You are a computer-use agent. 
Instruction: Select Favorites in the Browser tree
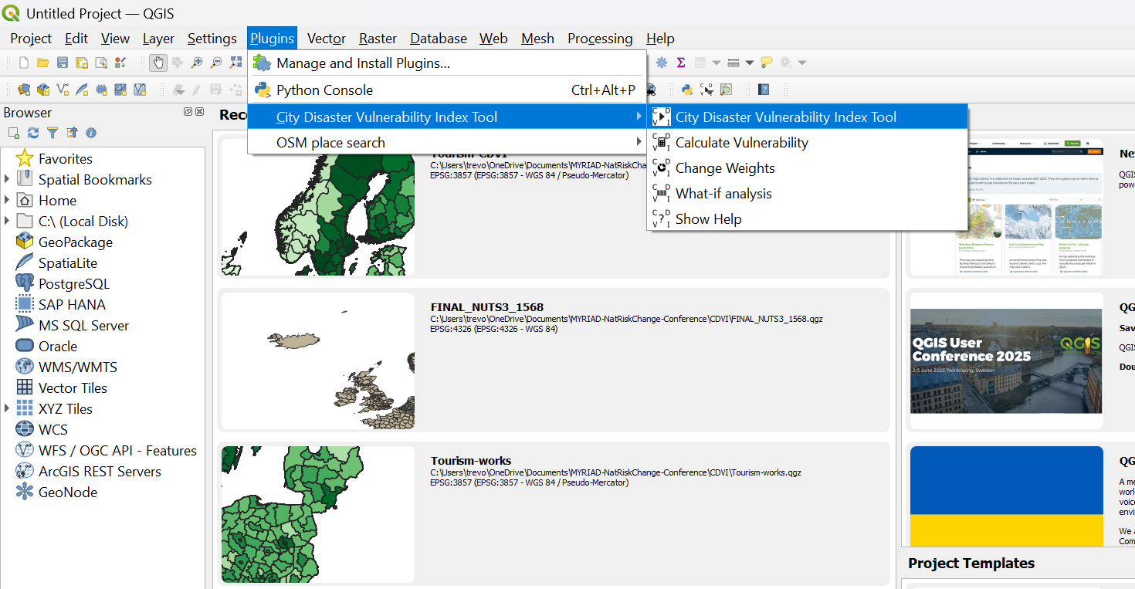coord(65,158)
